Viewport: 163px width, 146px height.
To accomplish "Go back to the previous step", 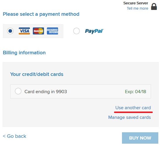I will click(14, 136).
